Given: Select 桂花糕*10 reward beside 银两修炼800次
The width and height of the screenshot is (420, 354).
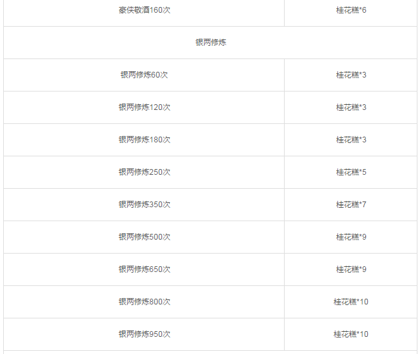Looking at the screenshot, I should click(351, 302).
